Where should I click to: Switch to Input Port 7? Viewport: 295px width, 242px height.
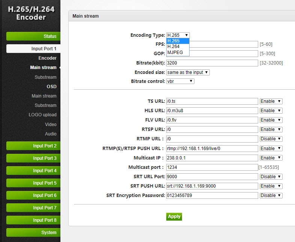click(33, 208)
